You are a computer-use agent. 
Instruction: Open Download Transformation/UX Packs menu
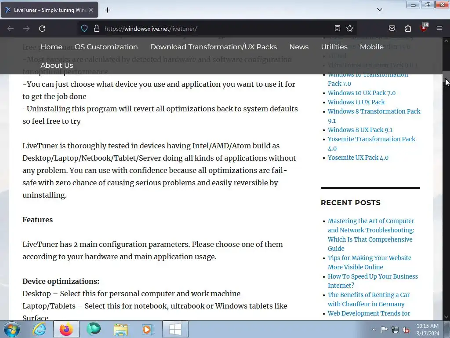(214, 47)
